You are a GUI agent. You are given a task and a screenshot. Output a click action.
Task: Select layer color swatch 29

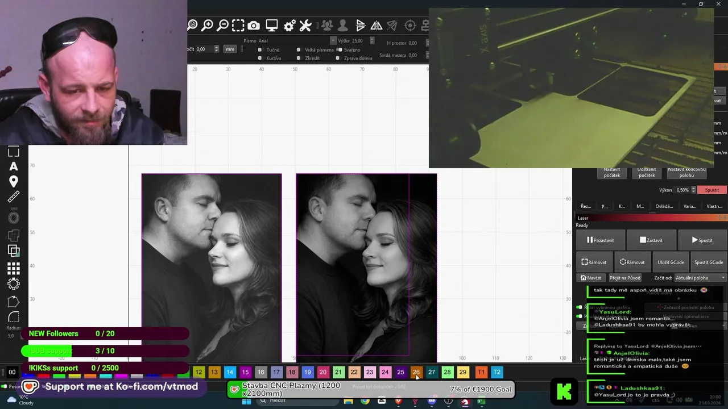(x=463, y=372)
